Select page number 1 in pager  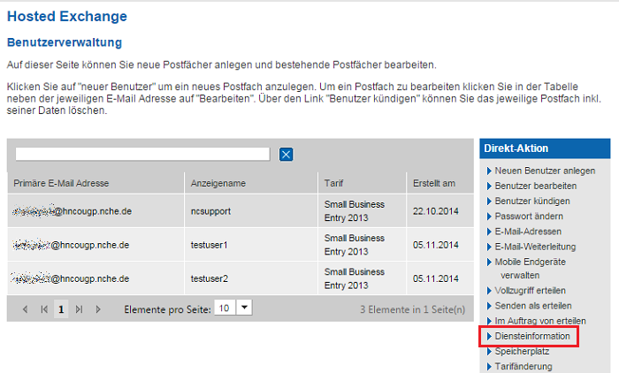(61, 309)
